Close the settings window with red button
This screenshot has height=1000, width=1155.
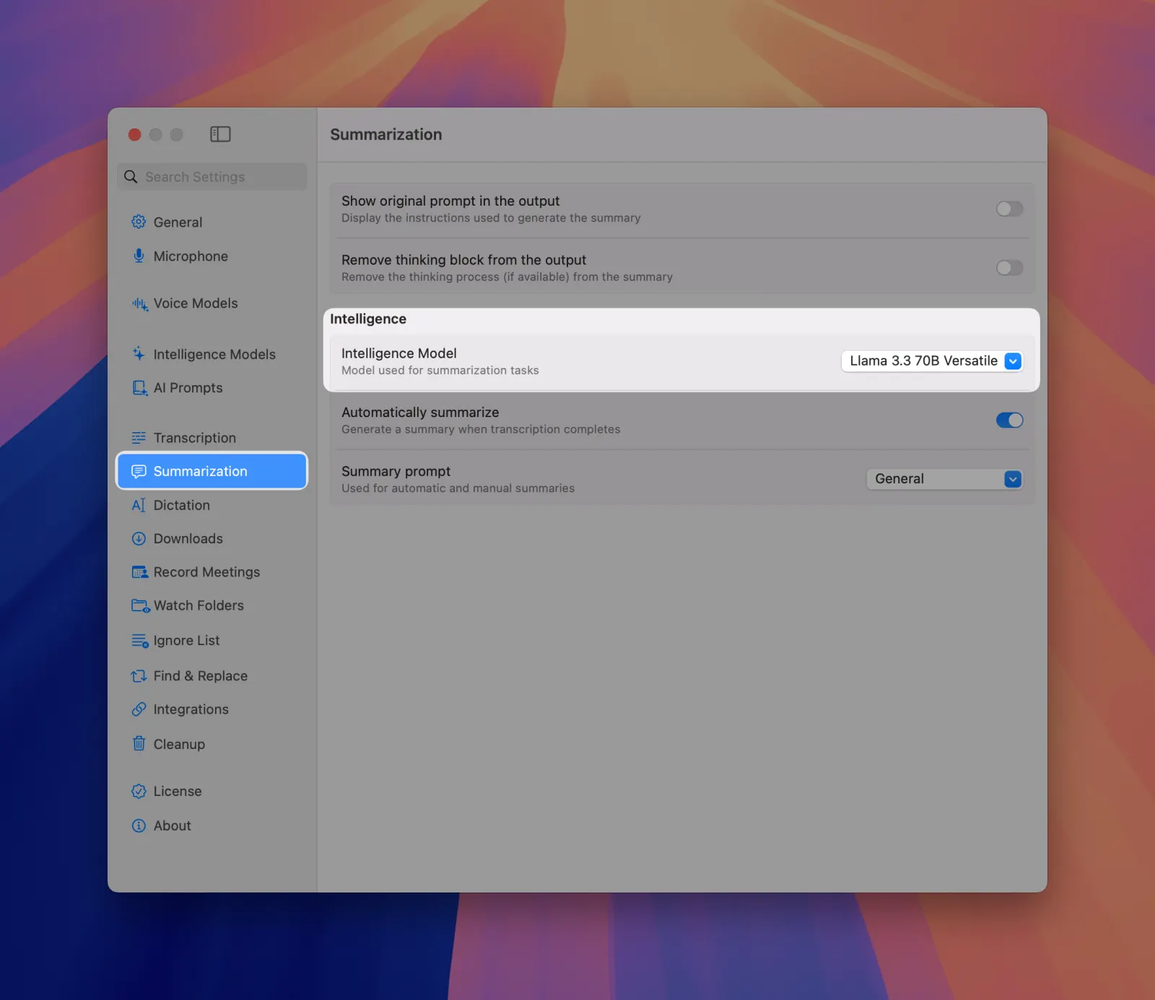click(x=134, y=135)
